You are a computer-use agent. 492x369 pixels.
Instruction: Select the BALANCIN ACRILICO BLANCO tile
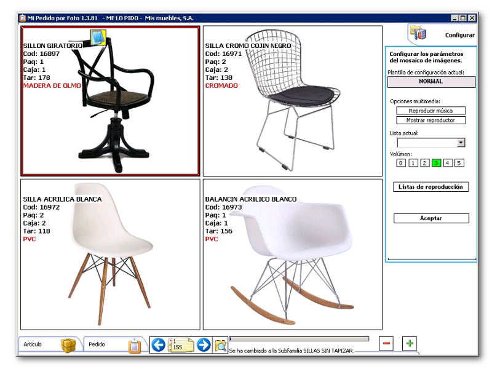coord(293,255)
